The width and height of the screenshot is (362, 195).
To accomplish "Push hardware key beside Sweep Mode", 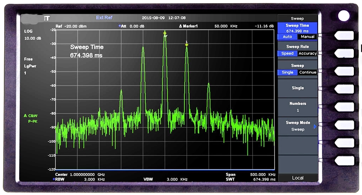I will (x=344, y=125).
